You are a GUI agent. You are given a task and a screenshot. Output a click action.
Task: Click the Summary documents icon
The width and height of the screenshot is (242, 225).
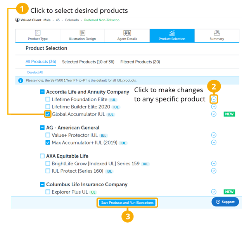[x=217, y=33]
